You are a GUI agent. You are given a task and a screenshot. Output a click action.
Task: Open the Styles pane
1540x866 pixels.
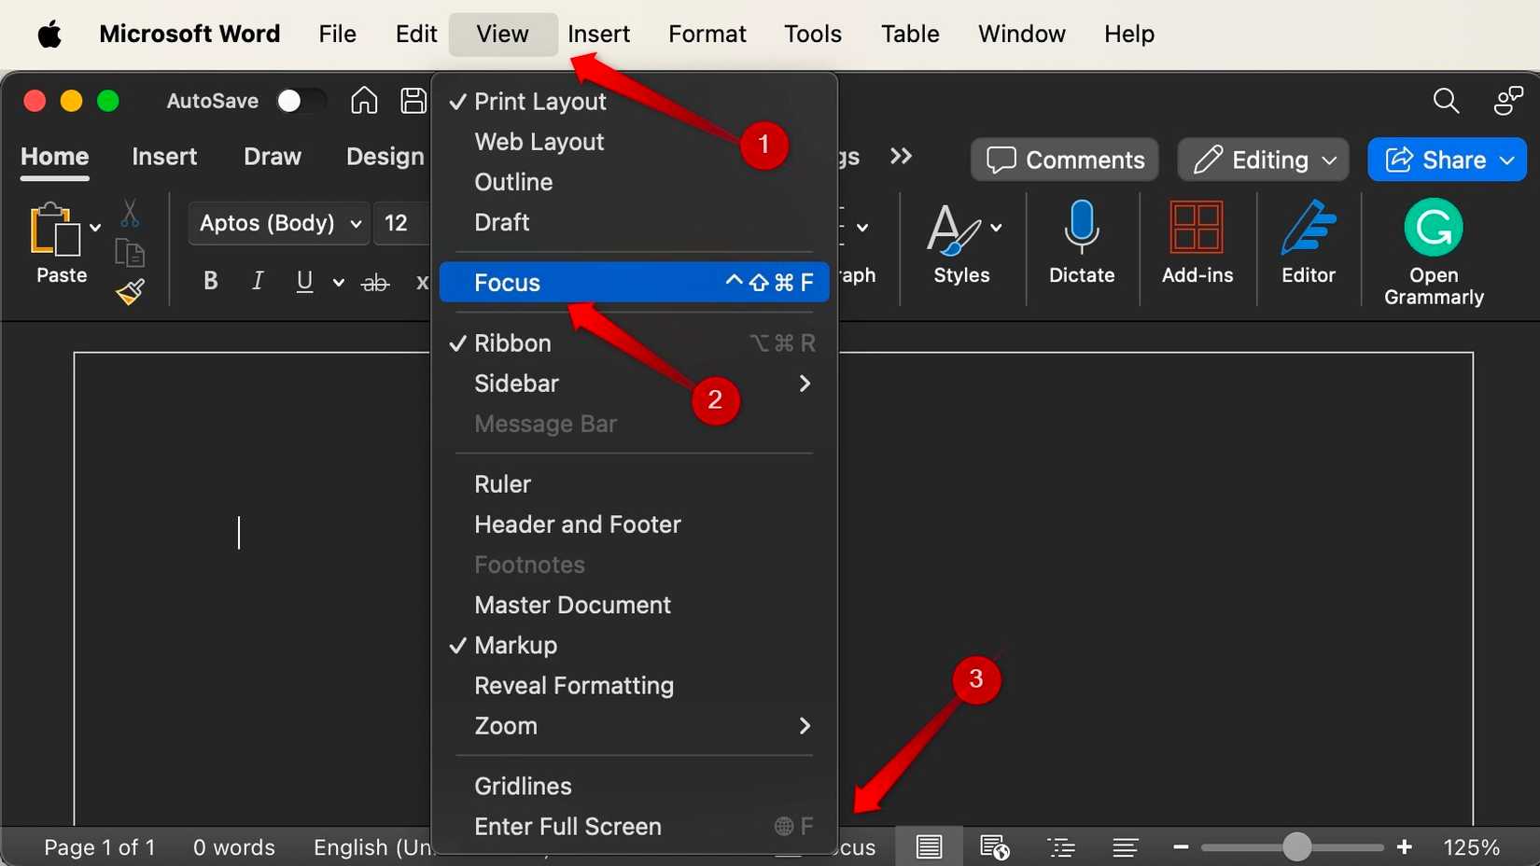[961, 247]
